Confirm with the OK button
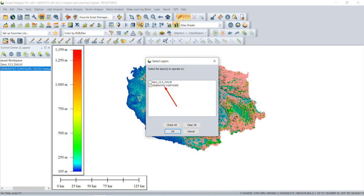Viewport: 364px width, 196px height. (x=173, y=131)
